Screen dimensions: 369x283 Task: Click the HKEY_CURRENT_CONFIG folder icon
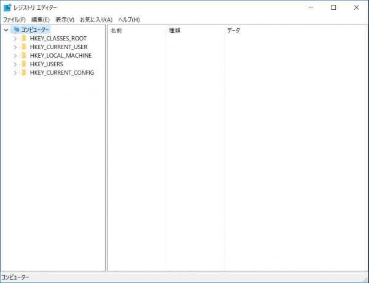24,72
